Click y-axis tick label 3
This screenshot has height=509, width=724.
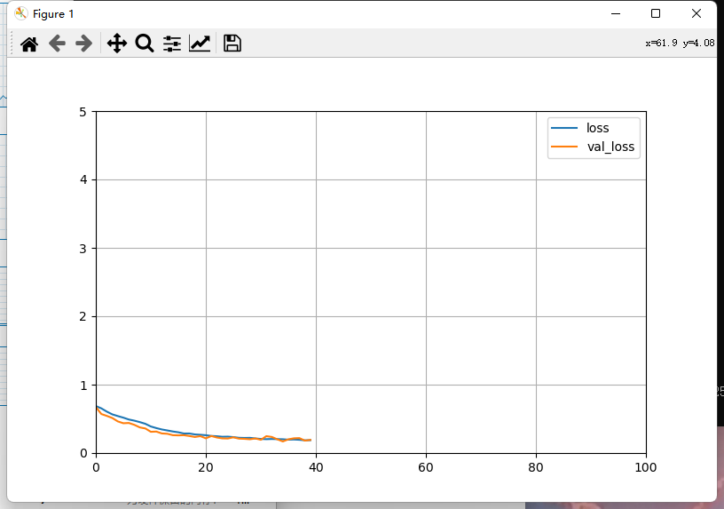pyautogui.click(x=83, y=249)
